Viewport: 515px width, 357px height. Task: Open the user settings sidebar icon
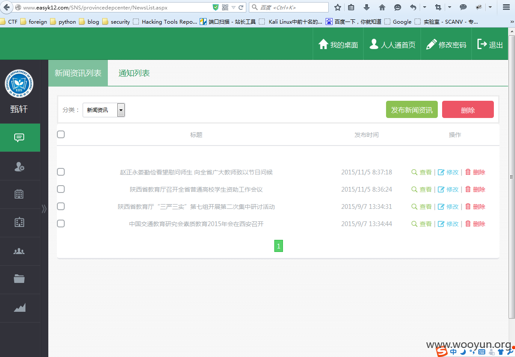[19, 167]
